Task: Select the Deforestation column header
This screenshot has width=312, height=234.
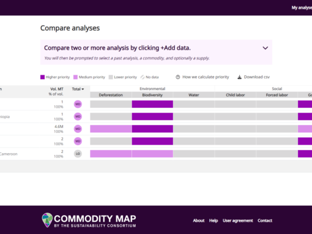Action: pos(111,95)
